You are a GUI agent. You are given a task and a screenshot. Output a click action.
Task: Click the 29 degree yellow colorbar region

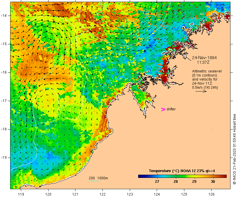(194, 176)
